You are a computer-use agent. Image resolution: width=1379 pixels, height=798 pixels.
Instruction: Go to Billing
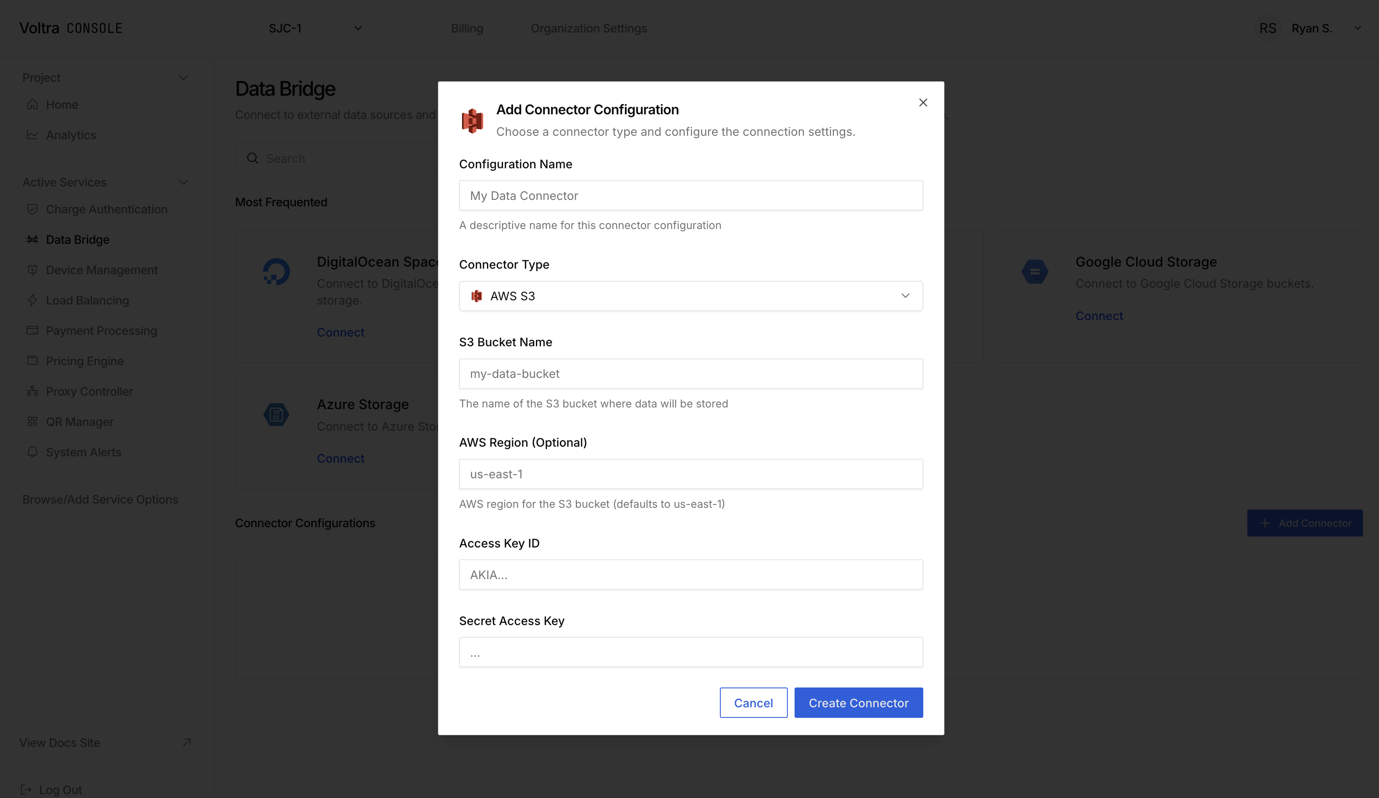[467, 28]
